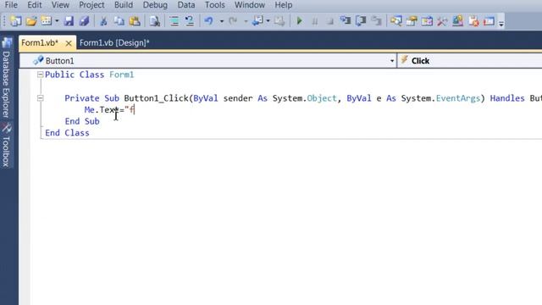Image resolution: width=542 pixels, height=305 pixels.
Task: Open the Edit menu
Action: click(35, 5)
